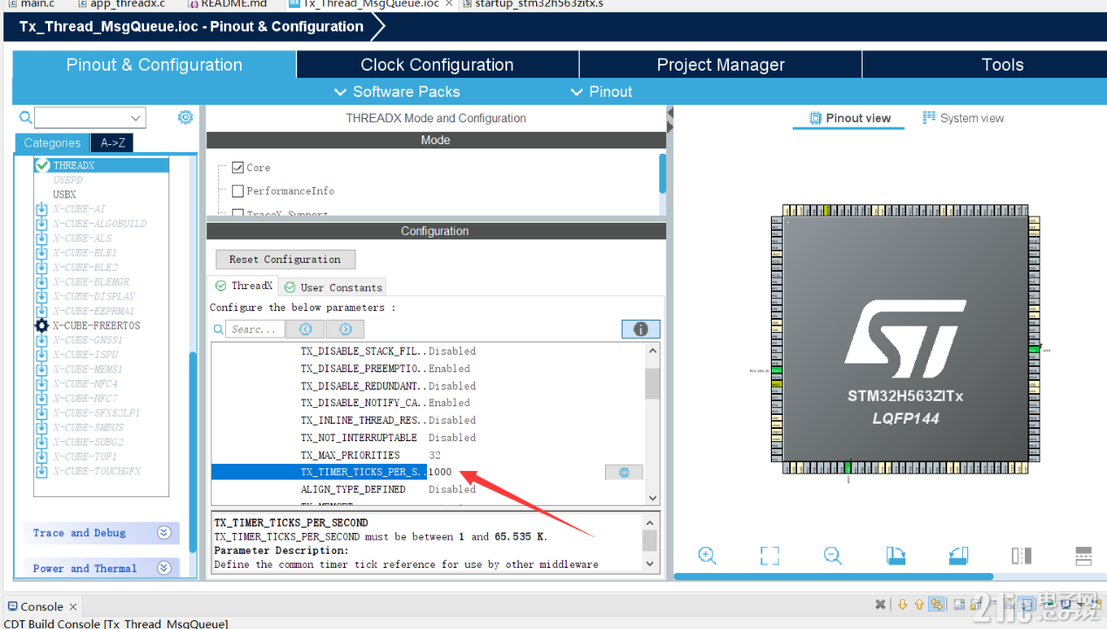
Task: Clear the console with X icon
Action: (x=881, y=605)
